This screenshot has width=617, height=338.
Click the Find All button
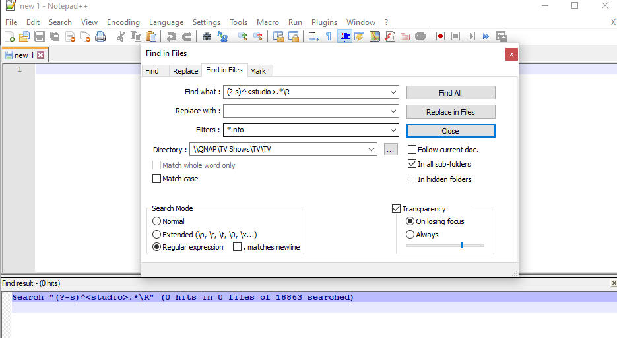(x=451, y=93)
